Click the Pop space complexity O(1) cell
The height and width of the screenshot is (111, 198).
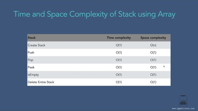pos(153,60)
